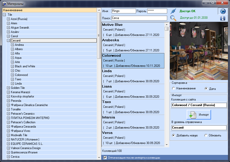The image size is (230, 162).
Task: Expand the Kerama Marazzi node
Action: click(x=8, y=92)
